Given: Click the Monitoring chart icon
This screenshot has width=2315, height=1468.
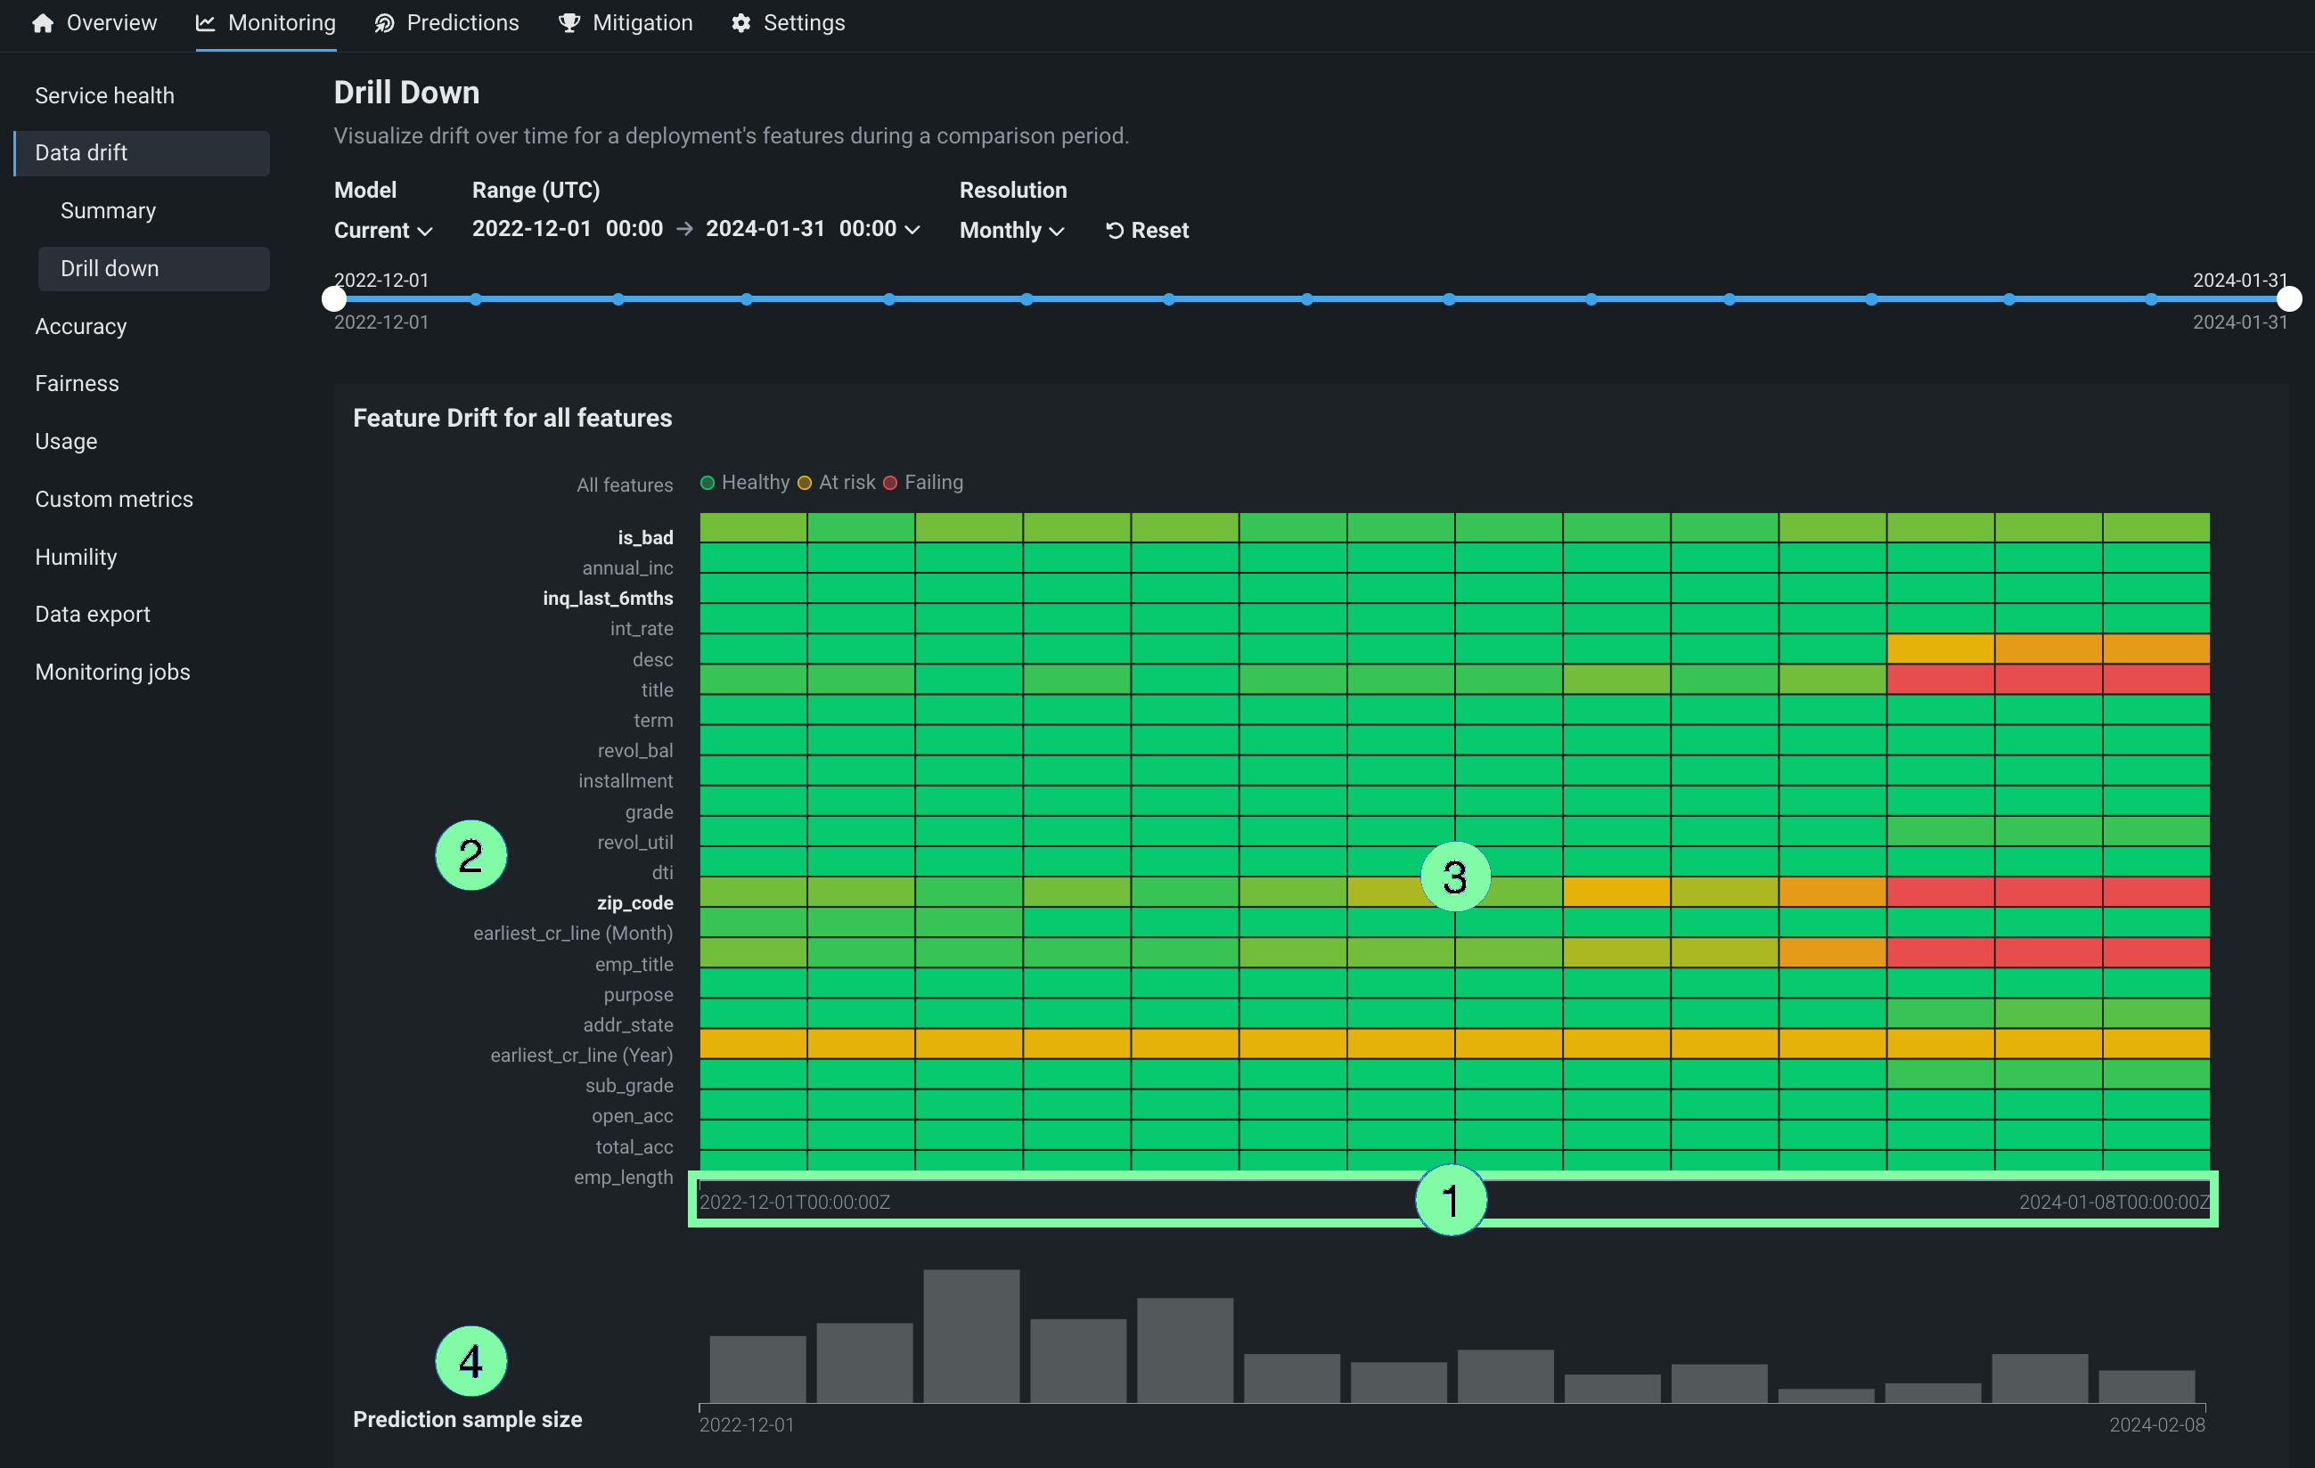Looking at the screenshot, I should coord(205,23).
